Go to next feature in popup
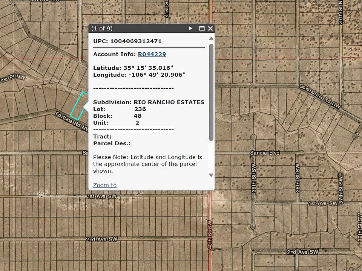 190,28
